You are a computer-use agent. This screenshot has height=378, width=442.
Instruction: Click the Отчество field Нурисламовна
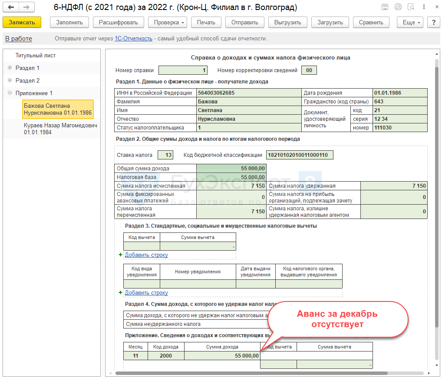249,119
